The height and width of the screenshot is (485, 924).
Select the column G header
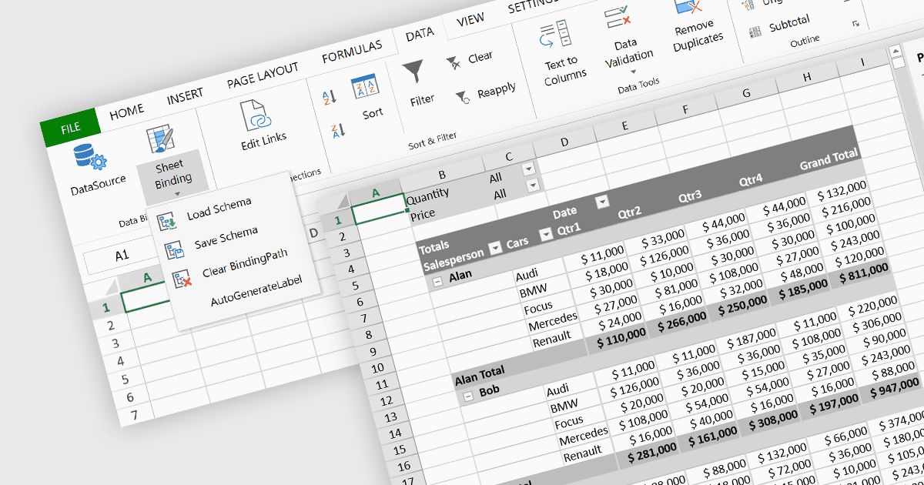pyautogui.click(x=745, y=92)
